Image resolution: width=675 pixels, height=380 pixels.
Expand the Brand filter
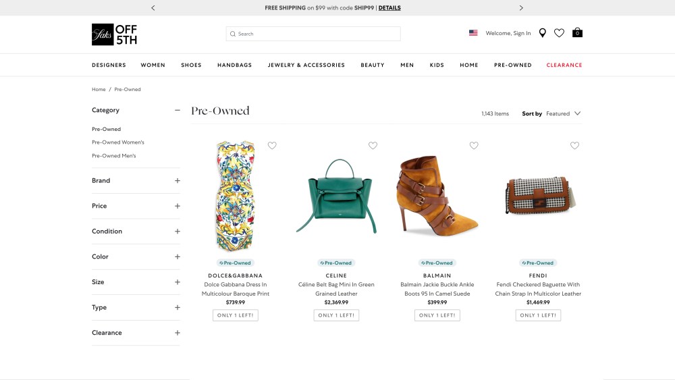[177, 181]
